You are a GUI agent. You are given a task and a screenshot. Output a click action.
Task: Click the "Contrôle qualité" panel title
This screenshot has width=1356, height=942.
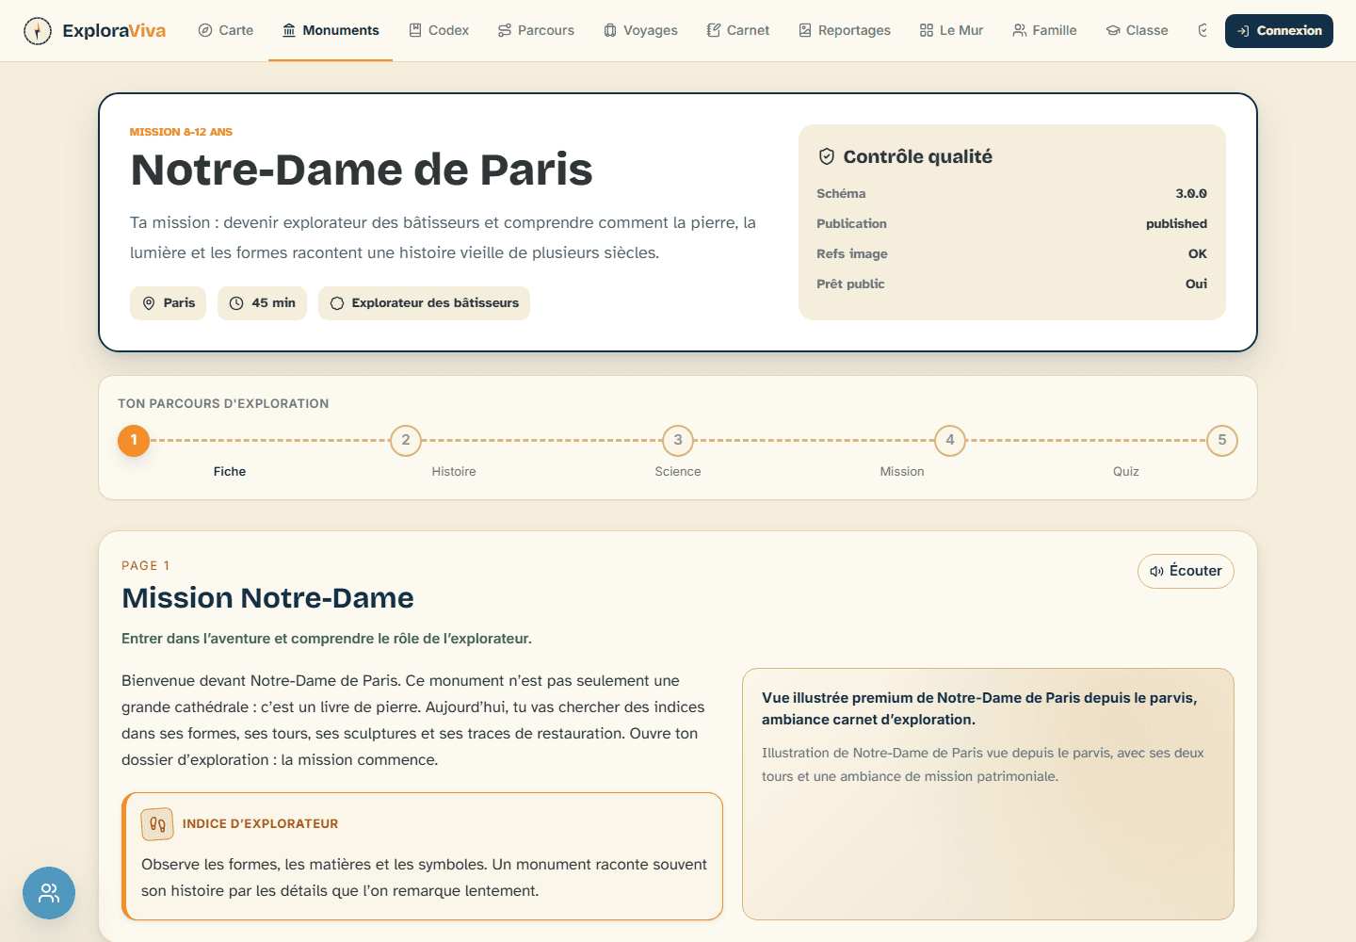918,156
